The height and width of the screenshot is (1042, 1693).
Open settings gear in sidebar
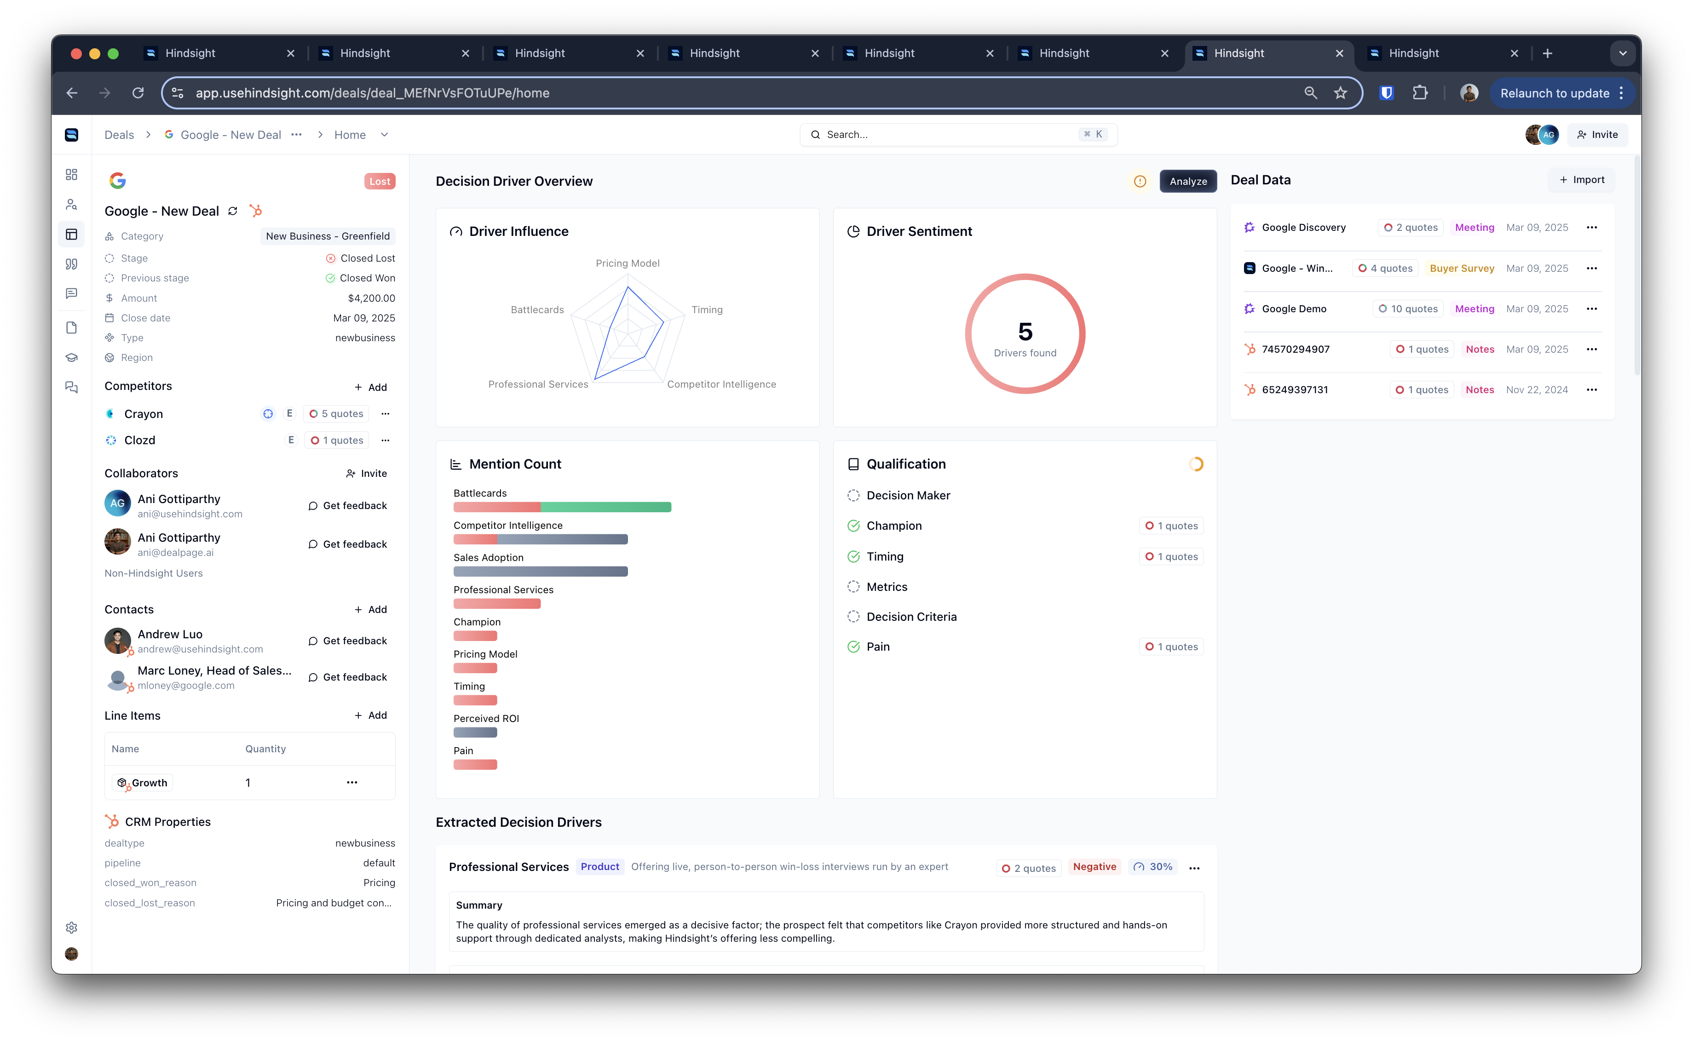pos(72,927)
